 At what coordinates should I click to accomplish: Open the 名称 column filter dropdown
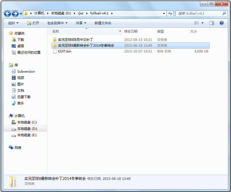[120, 31]
